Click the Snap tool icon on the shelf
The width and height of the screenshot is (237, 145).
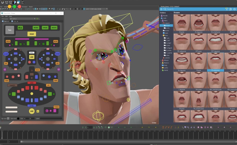pyautogui.click(x=6, y=2)
